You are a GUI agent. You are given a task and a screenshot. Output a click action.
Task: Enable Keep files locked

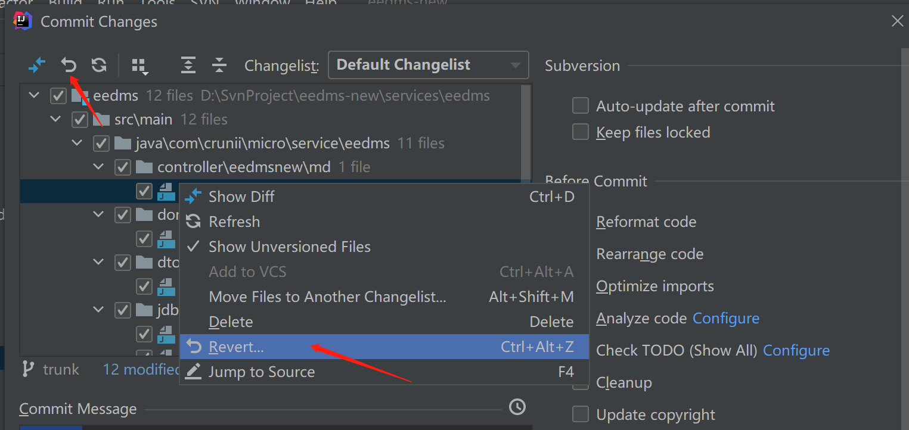[581, 132]
